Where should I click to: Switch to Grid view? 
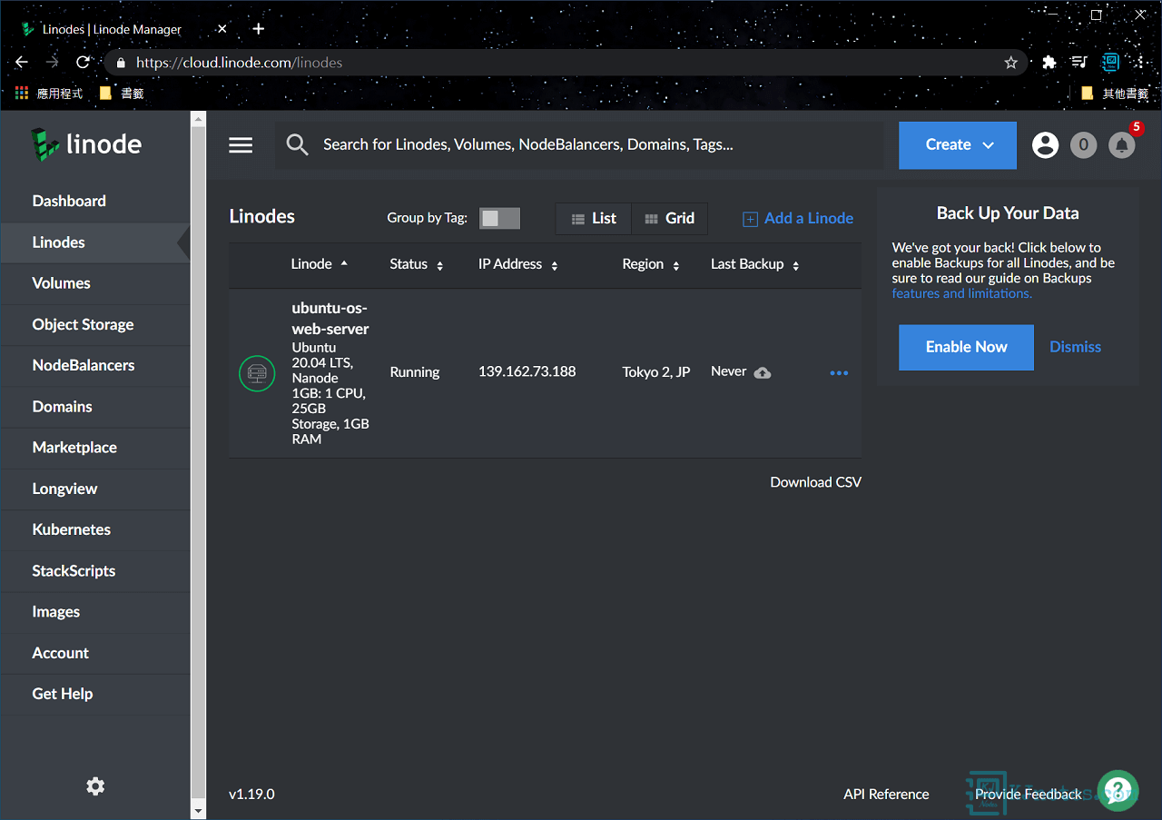click(669, 219)
